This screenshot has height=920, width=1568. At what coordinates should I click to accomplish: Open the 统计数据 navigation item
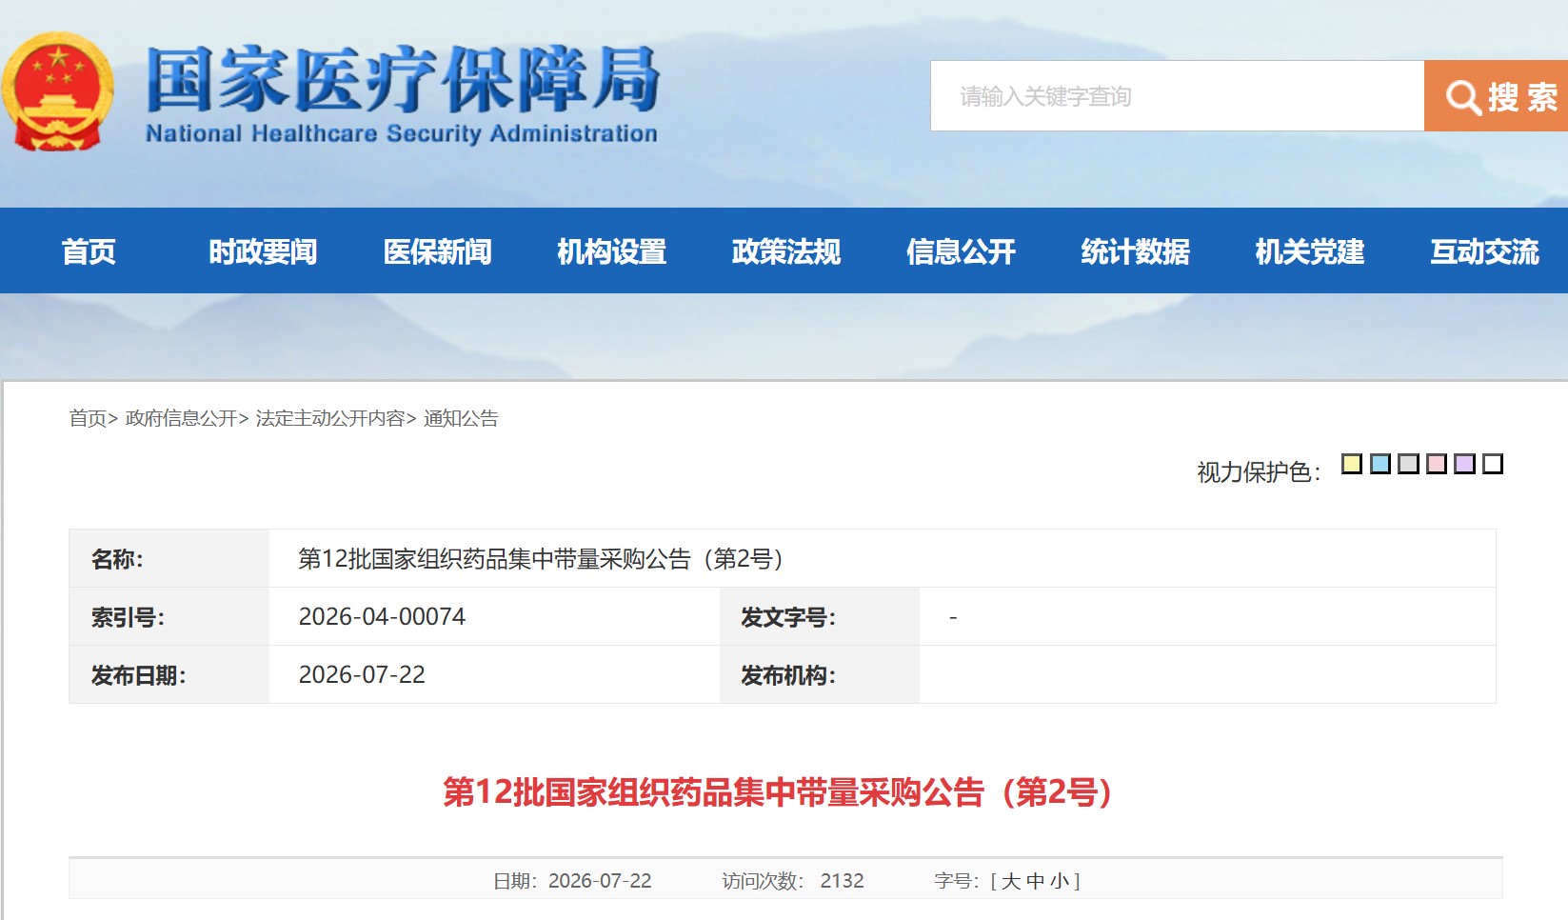tap(1136, 251)
